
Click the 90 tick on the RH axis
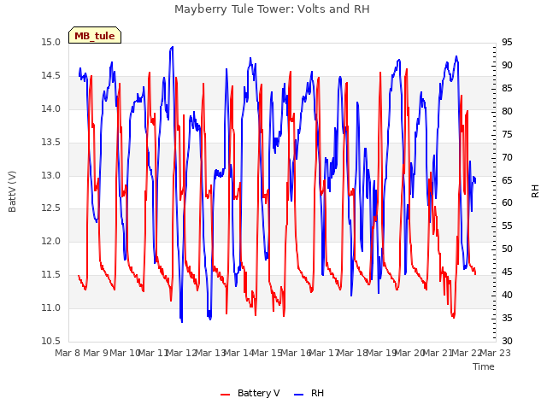507,66
